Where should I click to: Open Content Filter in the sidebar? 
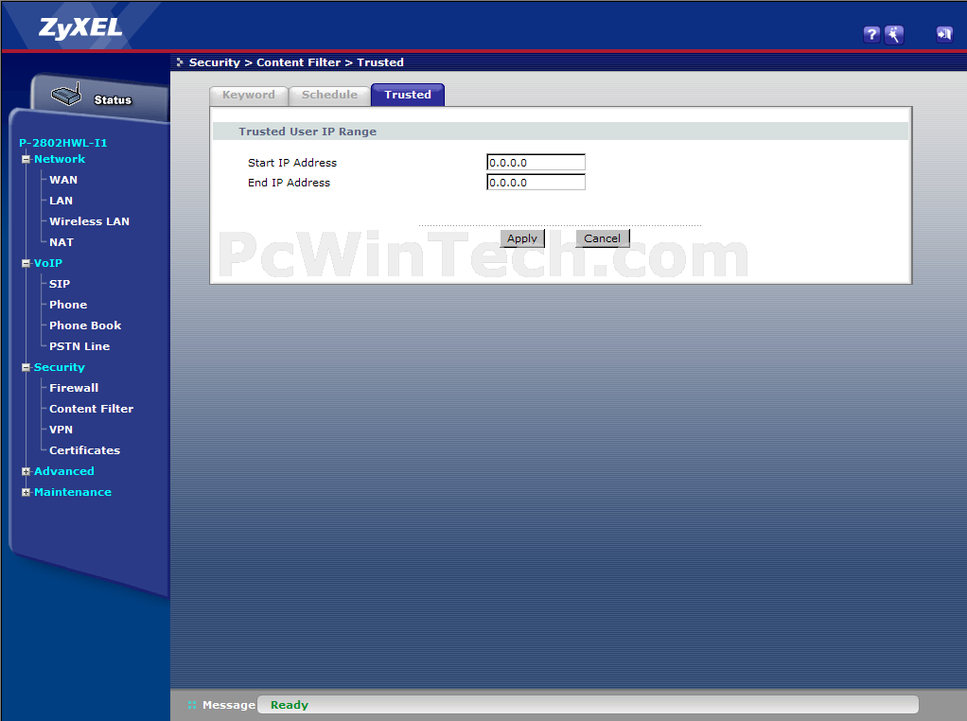coord(91,409)
